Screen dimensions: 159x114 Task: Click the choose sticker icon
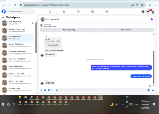pos(49,90)
